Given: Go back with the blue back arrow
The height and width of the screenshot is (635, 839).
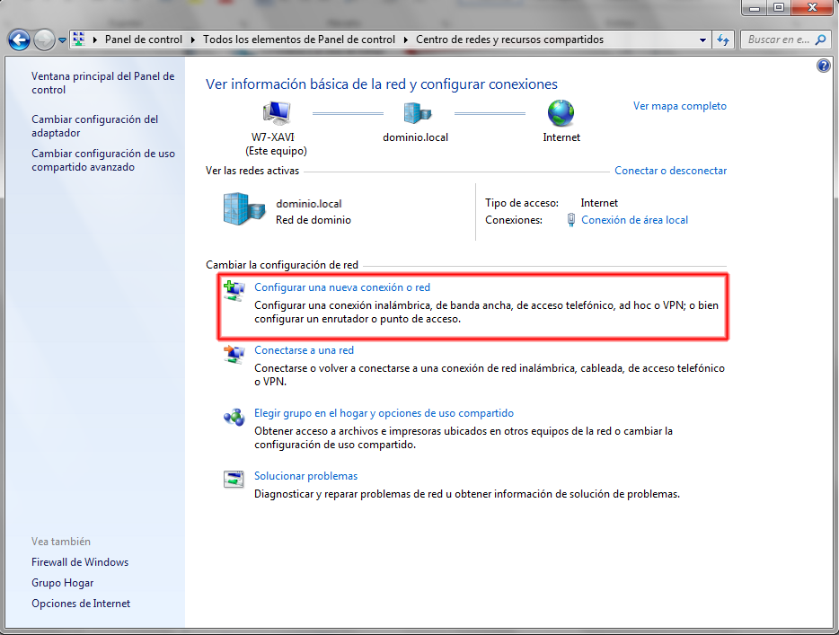Looking at the screenshot, I should (x=19, y=40).
